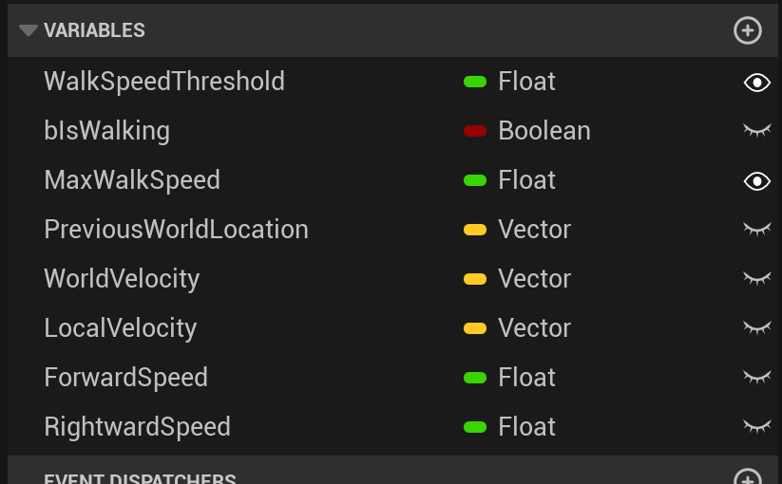Toggle the MaxWalkSpeed visibility eye

(x=756, y=180)
